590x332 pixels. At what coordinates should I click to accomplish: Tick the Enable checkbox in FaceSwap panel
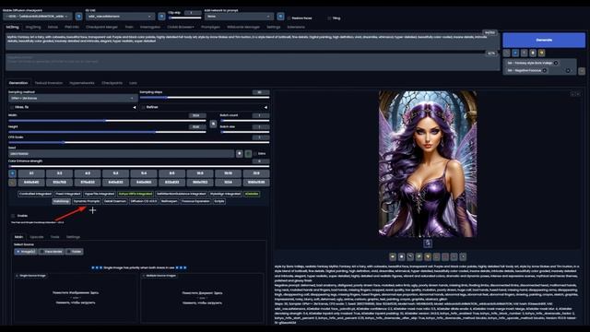13,216
